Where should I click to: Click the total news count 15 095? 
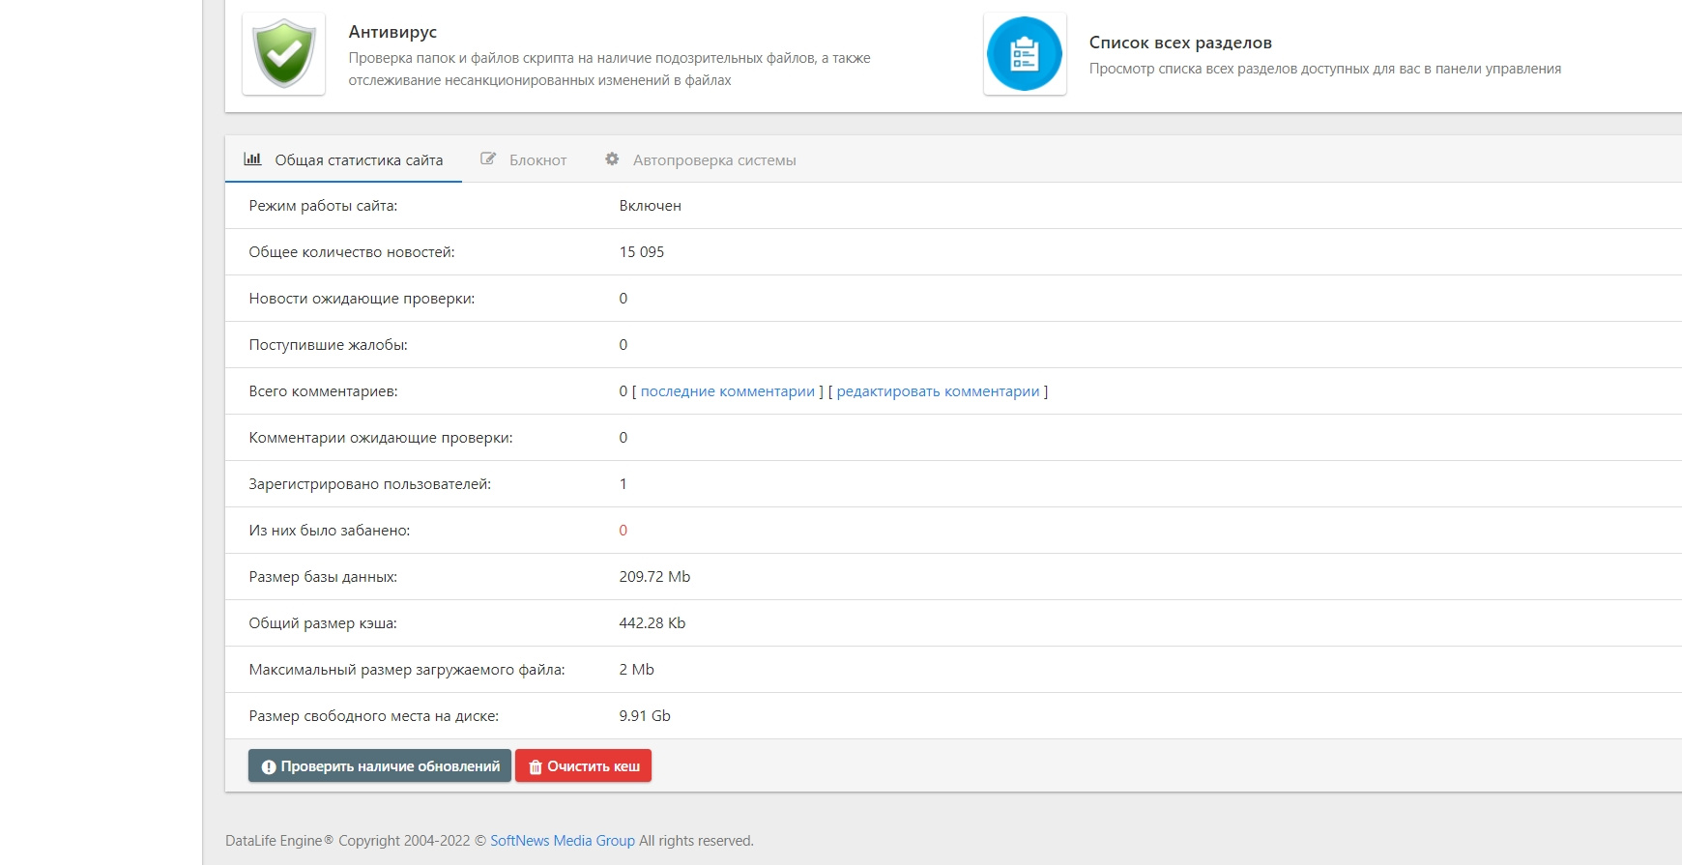(x=642, y=252)
